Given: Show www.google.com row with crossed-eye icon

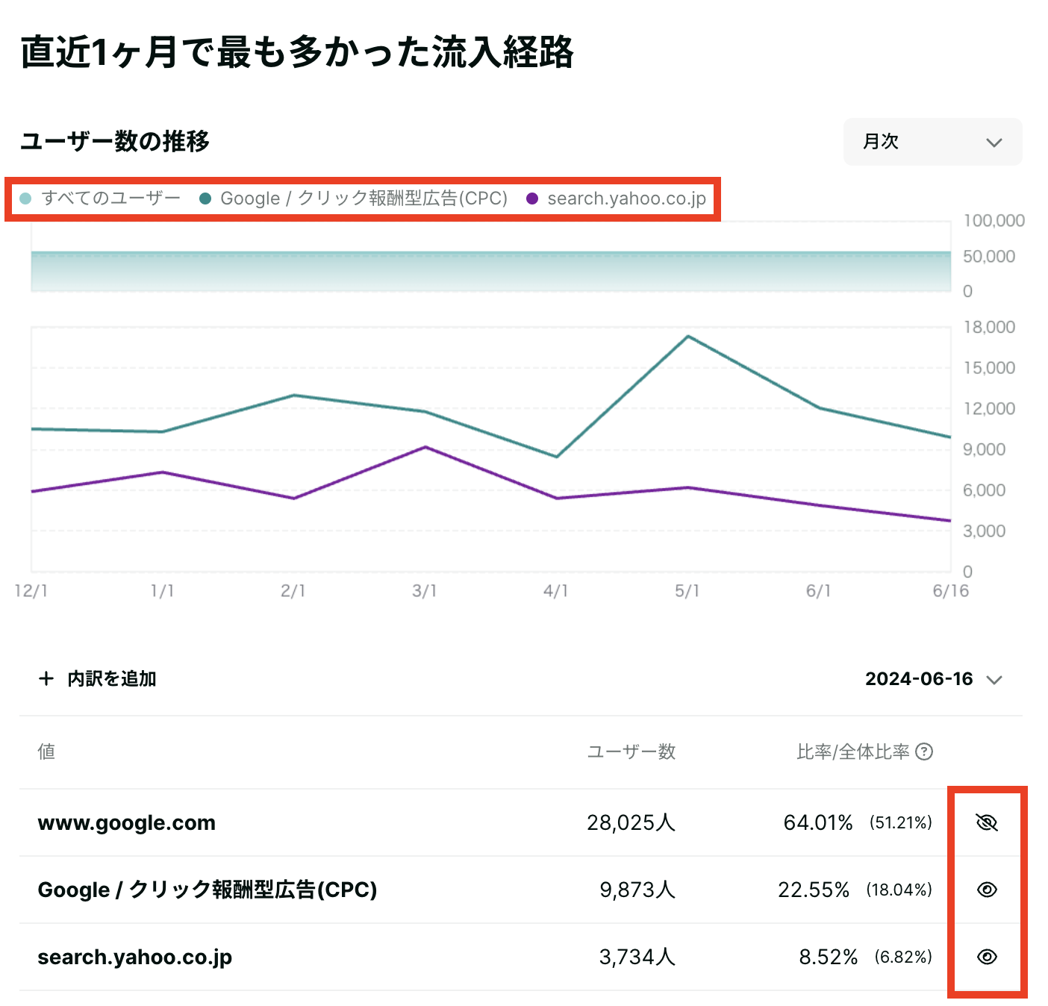Looking at the screenshot, I should click(987, 822).
